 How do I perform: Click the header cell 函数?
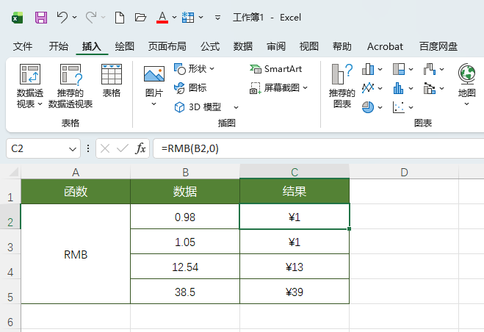[76, 192]
